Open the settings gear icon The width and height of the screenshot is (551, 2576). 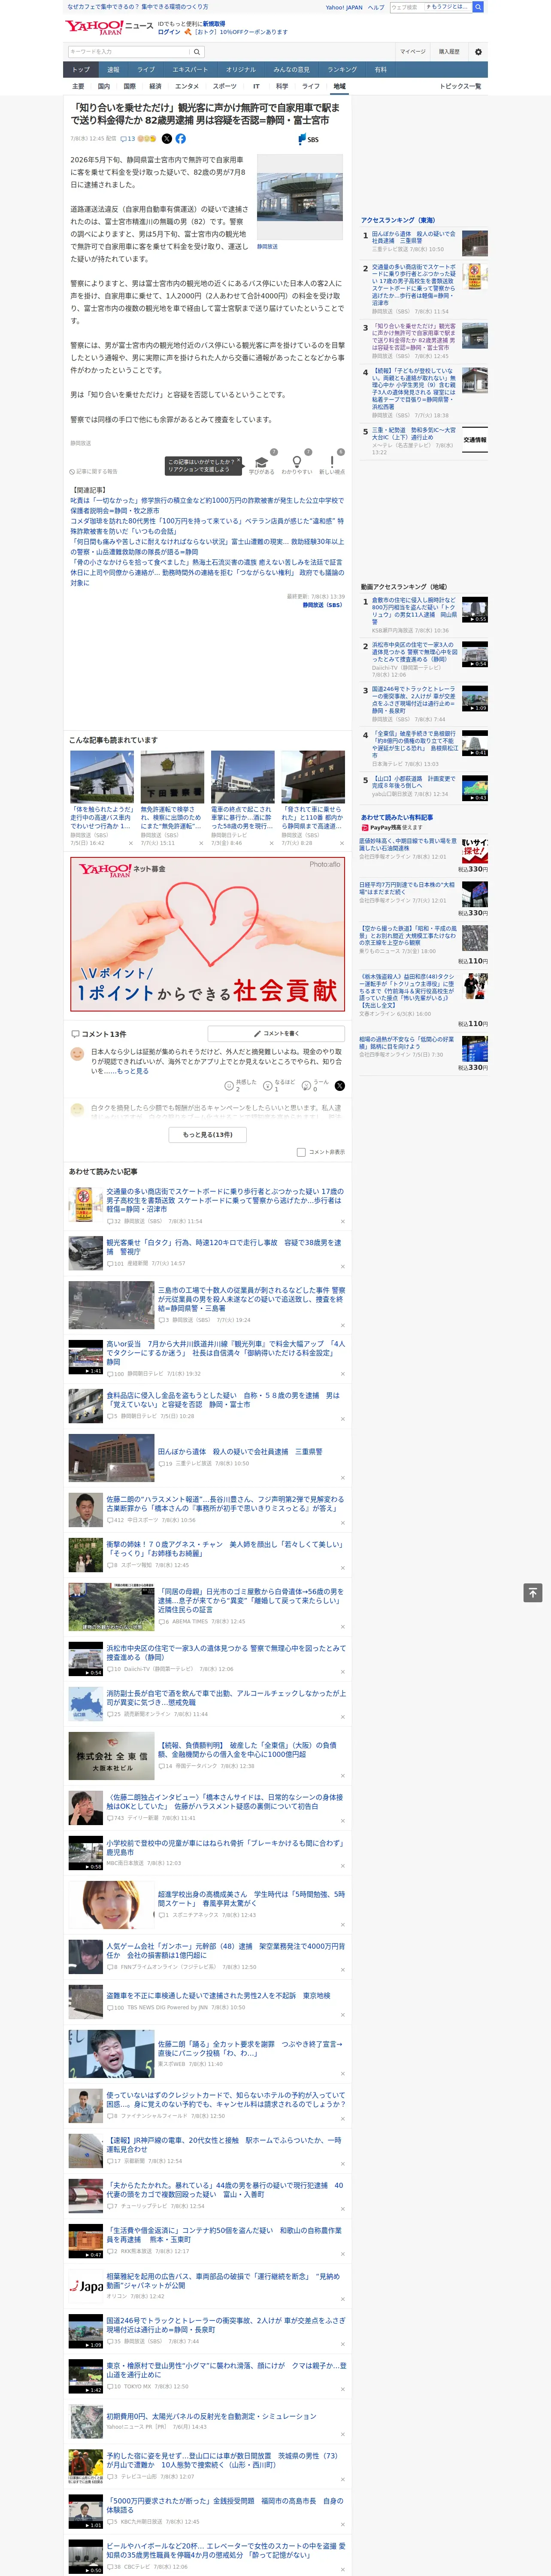tap(478, 52)
